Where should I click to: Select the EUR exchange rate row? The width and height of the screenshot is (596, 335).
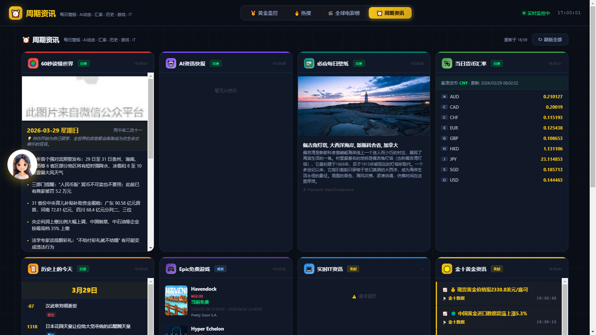pos(502,128)
